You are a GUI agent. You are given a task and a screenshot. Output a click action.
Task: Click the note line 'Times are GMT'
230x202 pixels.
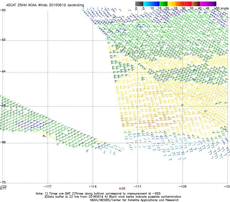(x=98, y=194)
